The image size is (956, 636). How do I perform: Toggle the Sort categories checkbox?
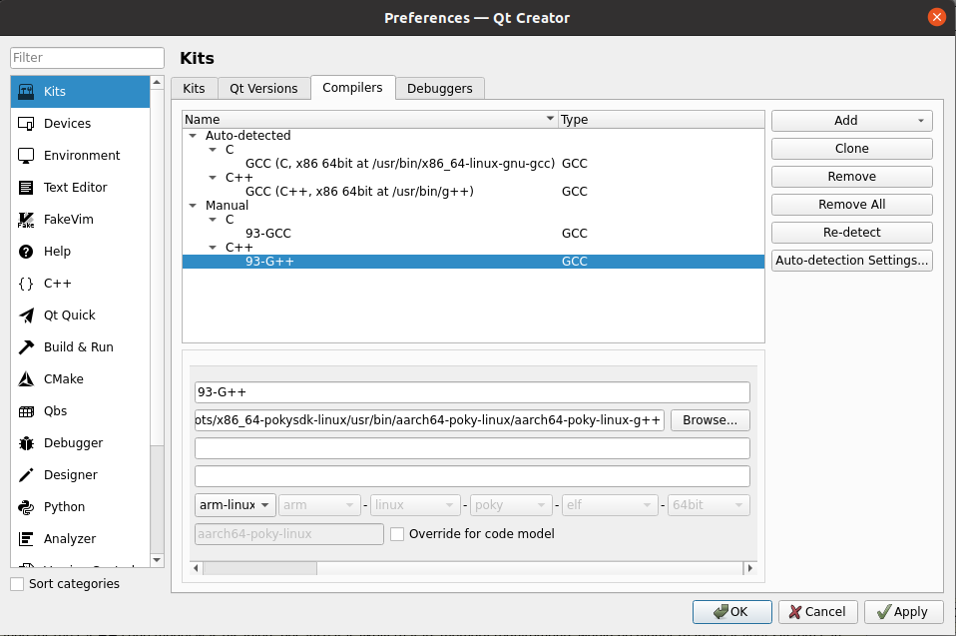pos(17,584)
